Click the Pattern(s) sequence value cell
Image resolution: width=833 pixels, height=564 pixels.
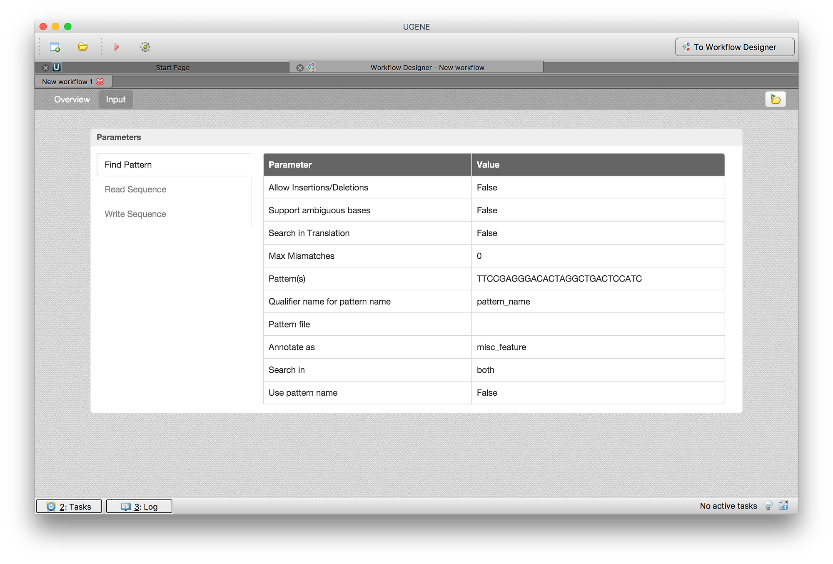pos(559,279)
